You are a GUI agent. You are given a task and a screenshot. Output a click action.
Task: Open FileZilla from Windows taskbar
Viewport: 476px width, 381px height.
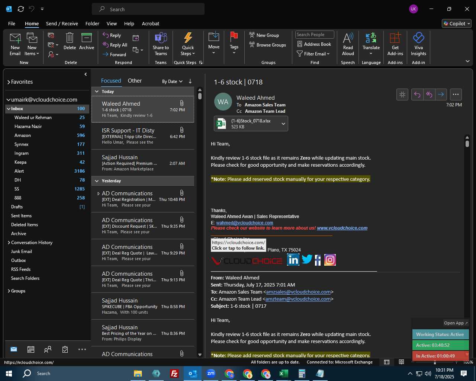pyautogui.click(x=174, y=374)
